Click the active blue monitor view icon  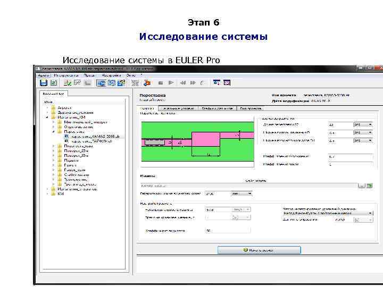click(101, 83)
